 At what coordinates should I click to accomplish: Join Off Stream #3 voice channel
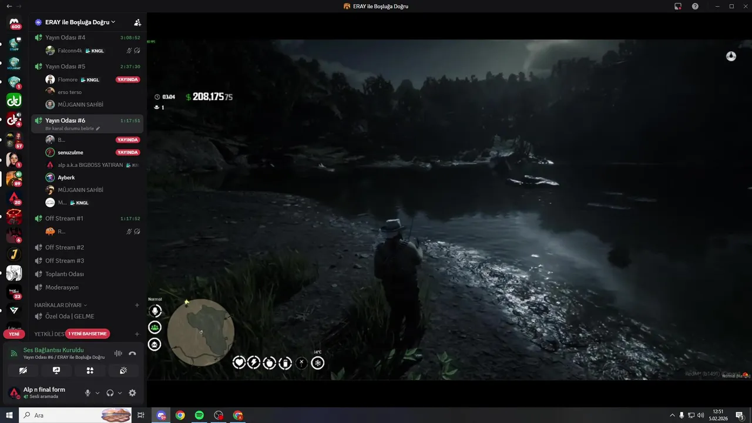(87, 261)
